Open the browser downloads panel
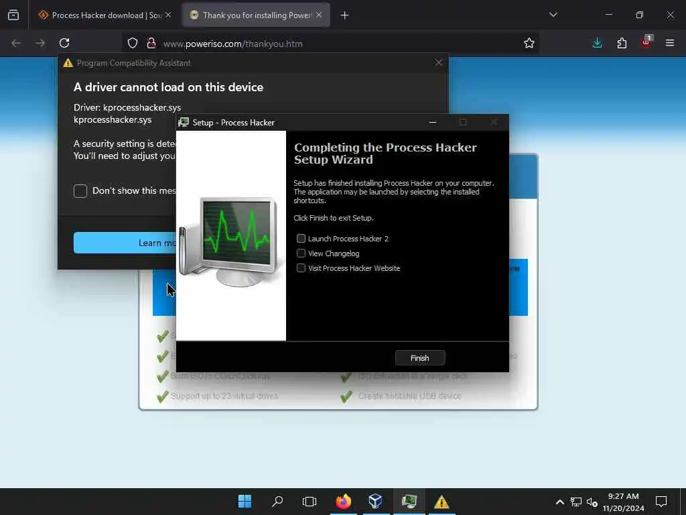Image resolution: width=686 pixels, height=515 pixels. click(x=597, y=43)
